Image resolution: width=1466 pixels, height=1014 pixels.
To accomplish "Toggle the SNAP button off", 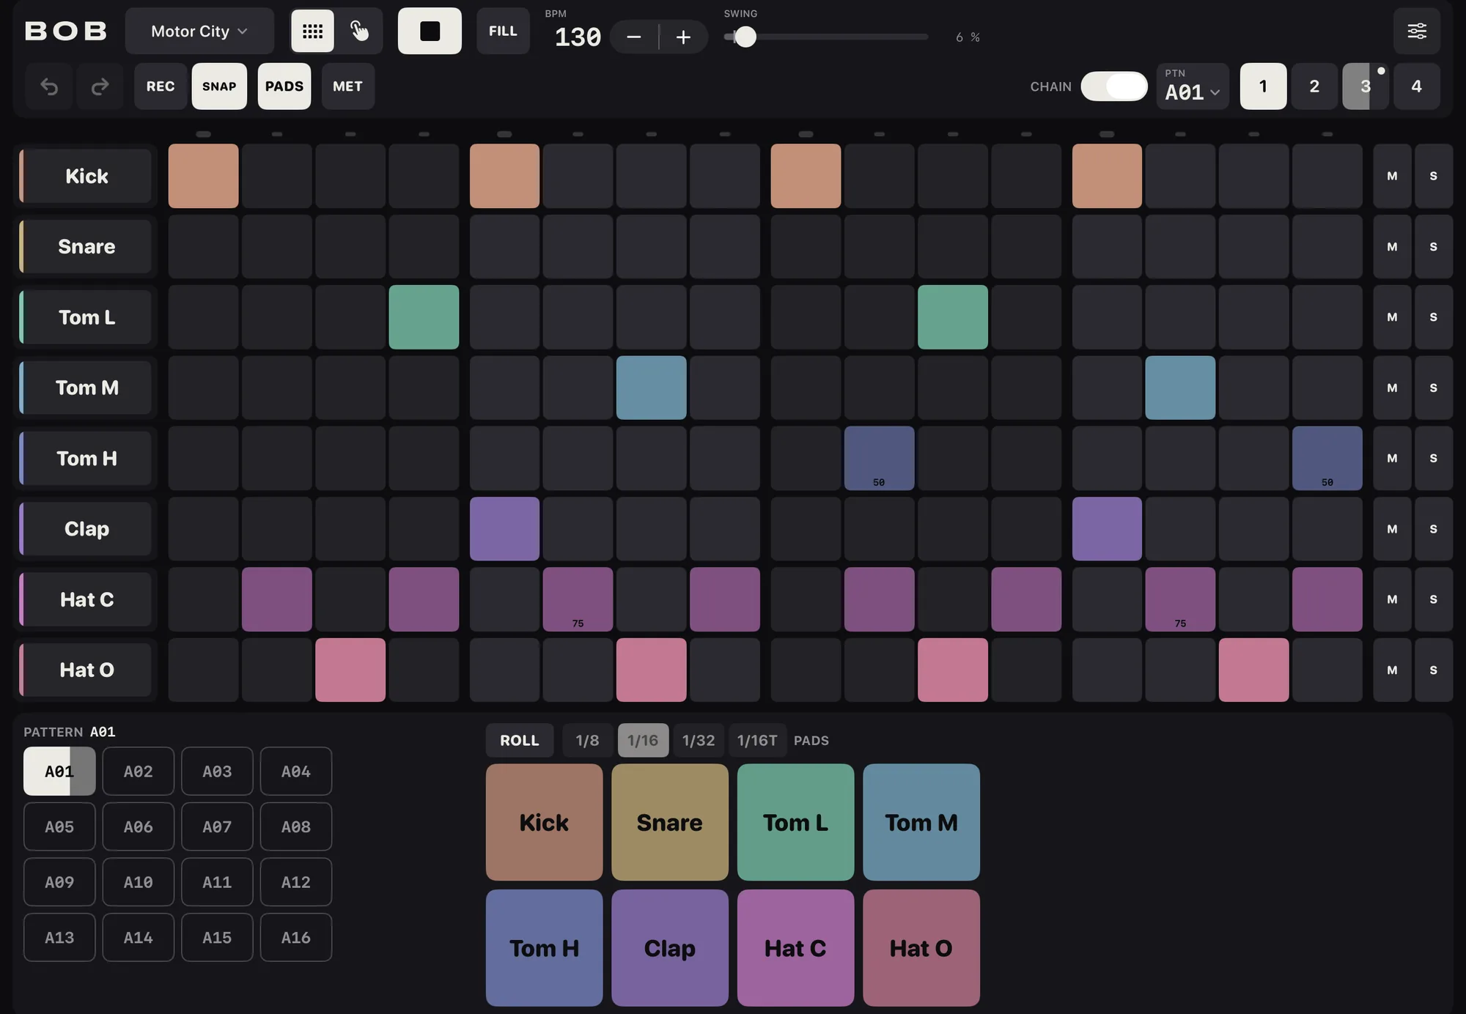I will click(x=219, y=86).
